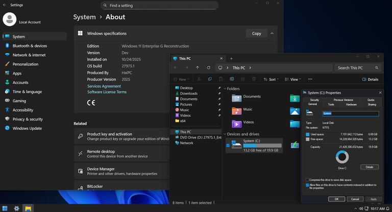
Task: Collapse the Devices and drives group
Action: pyautogui.click(x=225, y=134)
